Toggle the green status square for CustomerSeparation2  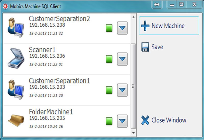tap(109, 28)
